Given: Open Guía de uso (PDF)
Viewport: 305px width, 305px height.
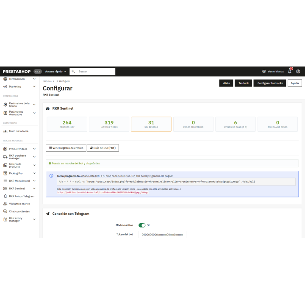Looking at the screenshot, I should click(103, 148).
